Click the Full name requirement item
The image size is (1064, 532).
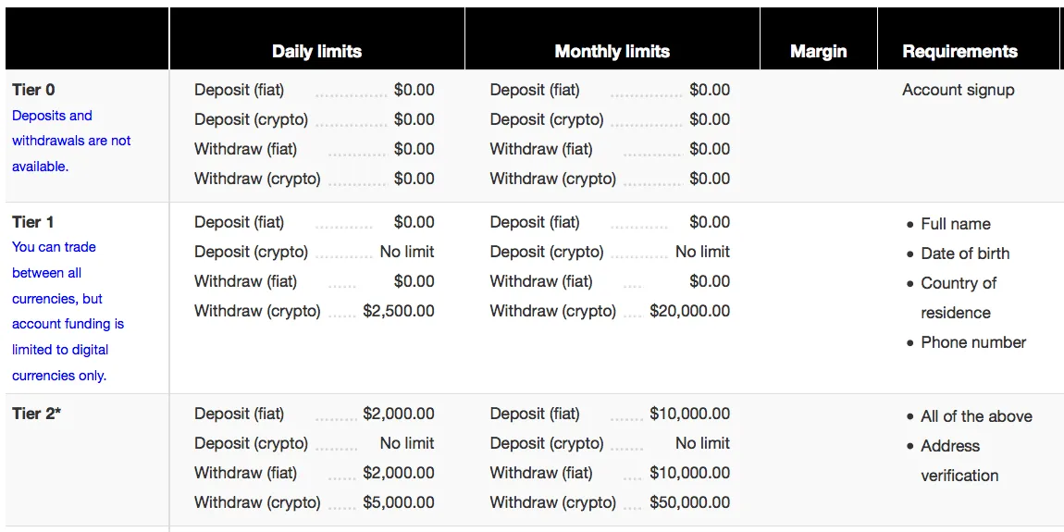pyautogui.click(x=956, y=224)
